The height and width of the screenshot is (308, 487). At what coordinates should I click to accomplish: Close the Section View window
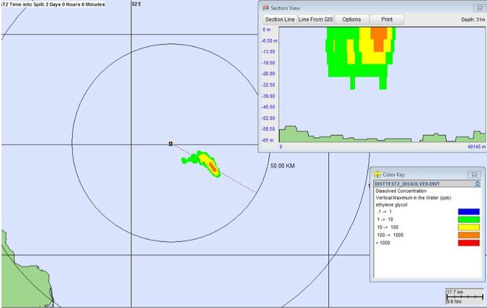(x=476, y=7)
